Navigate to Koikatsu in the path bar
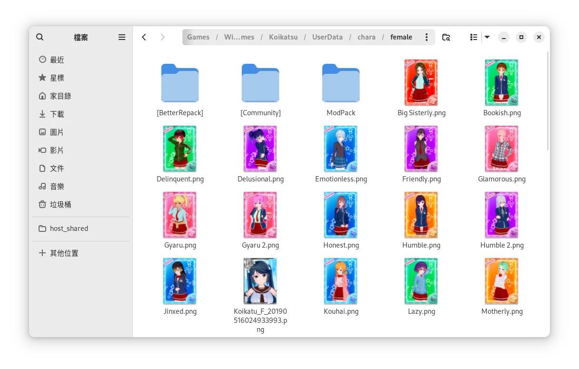The height and width of the screenshot is (369, 579). [283, 37]
